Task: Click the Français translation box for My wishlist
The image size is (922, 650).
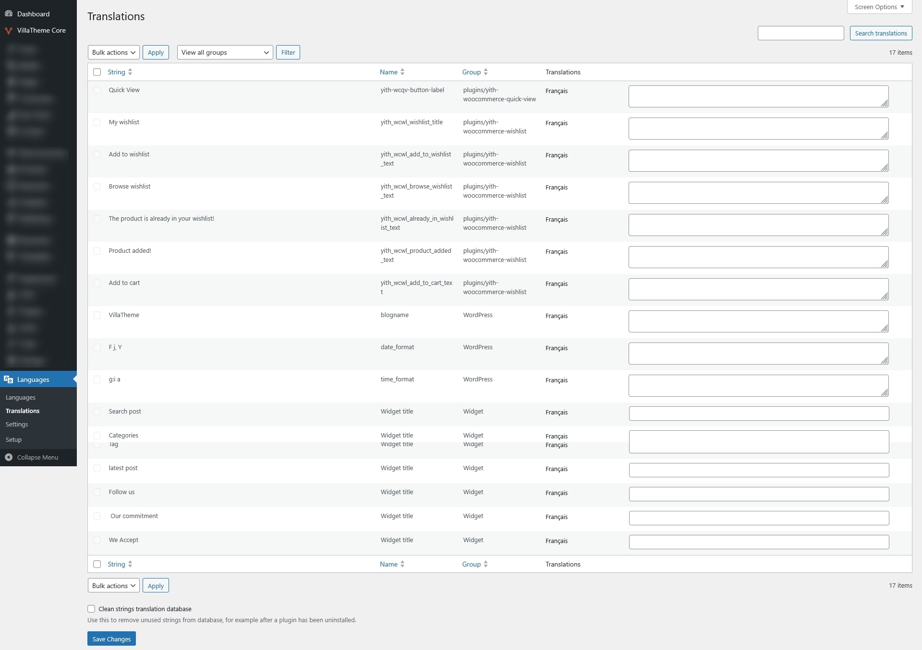Action: click(758, 129)
